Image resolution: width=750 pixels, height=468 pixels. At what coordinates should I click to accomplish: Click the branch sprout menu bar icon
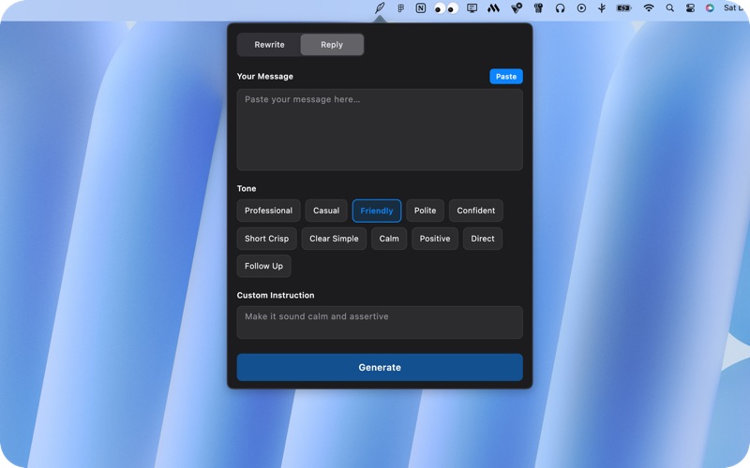pyautogui.click(x=602, y=8)
